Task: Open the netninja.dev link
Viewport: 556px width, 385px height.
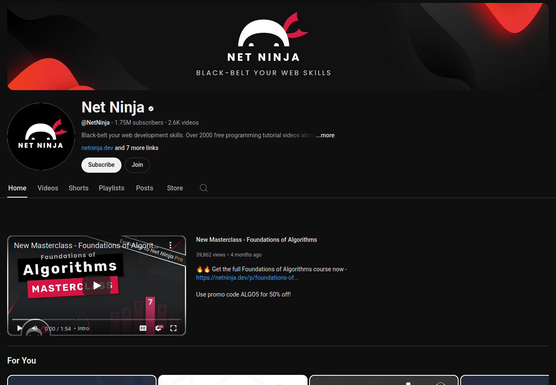Action: click(x=97, y=148)
